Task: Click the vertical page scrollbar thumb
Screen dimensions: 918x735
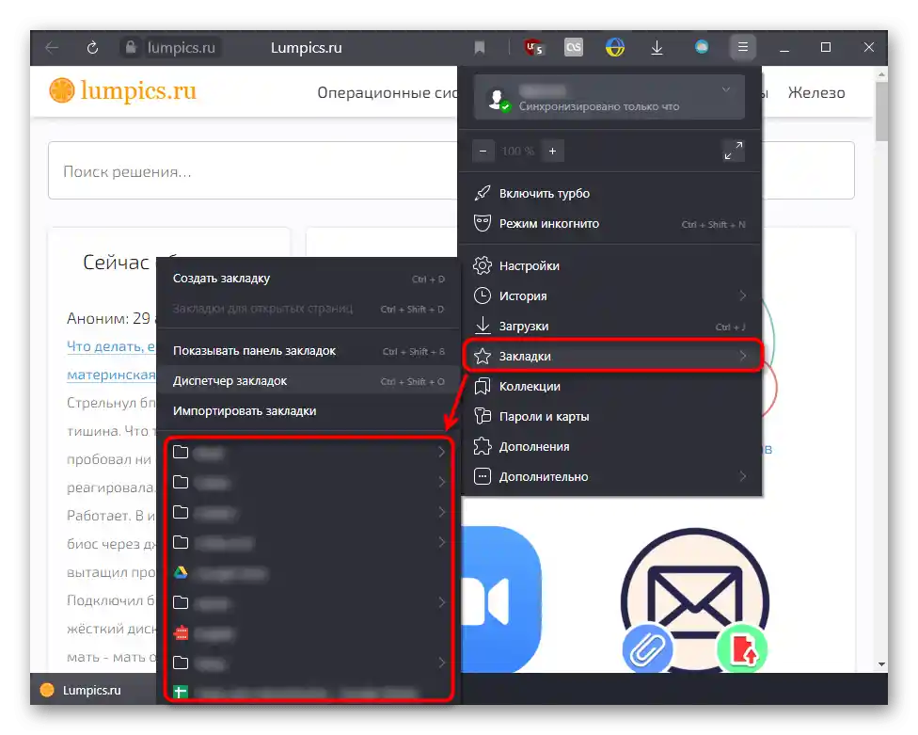Action: [881, 110]
